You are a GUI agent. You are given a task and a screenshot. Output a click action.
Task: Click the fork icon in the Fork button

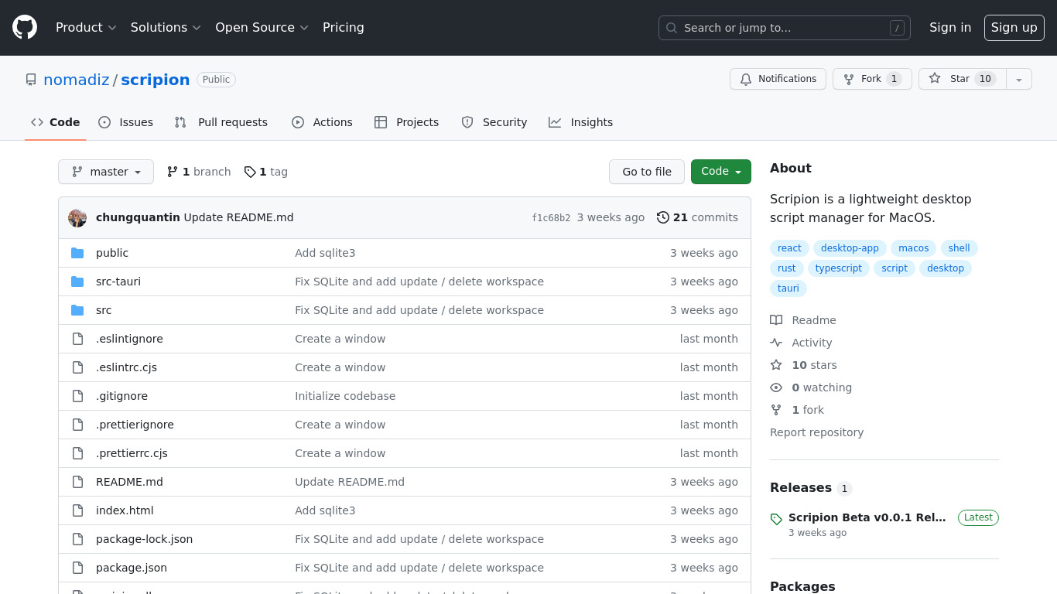[849, 79]
